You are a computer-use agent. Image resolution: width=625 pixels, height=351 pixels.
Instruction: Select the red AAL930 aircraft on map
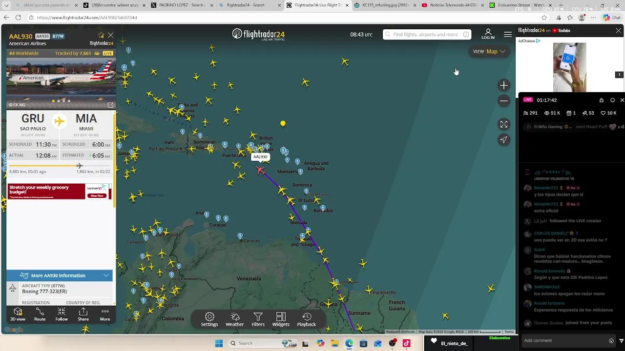pos(260,170)
